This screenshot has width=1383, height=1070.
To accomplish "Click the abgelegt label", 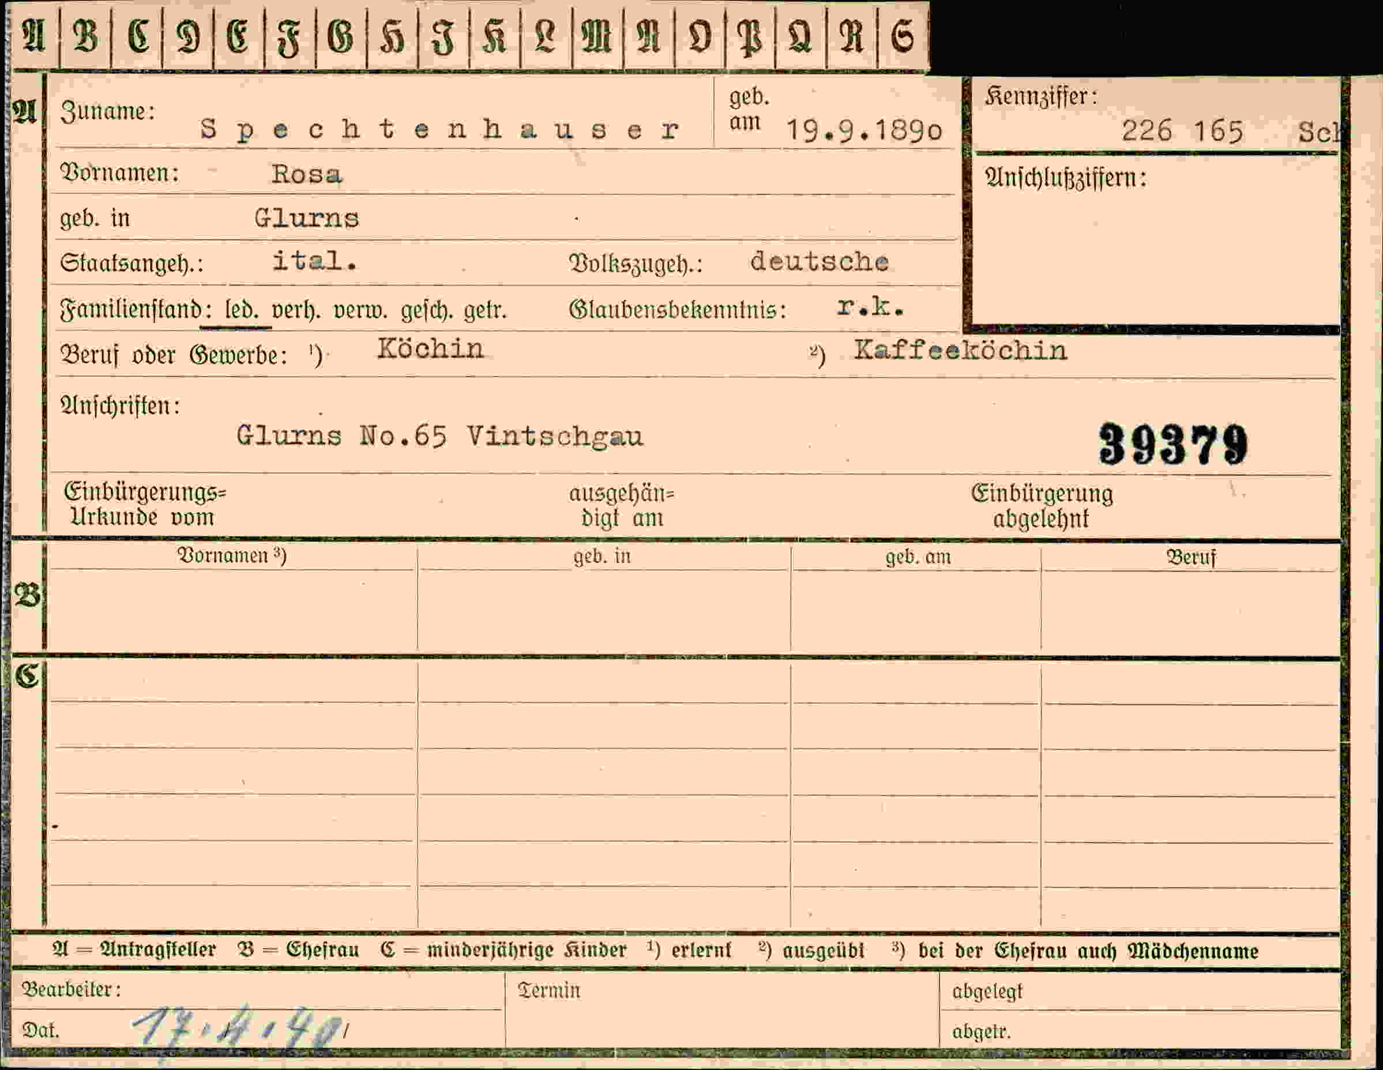I will 987,992.
